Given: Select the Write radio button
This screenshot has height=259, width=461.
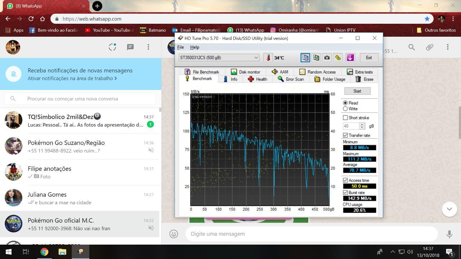Looking at the screenshot, I should pos(345,109).
